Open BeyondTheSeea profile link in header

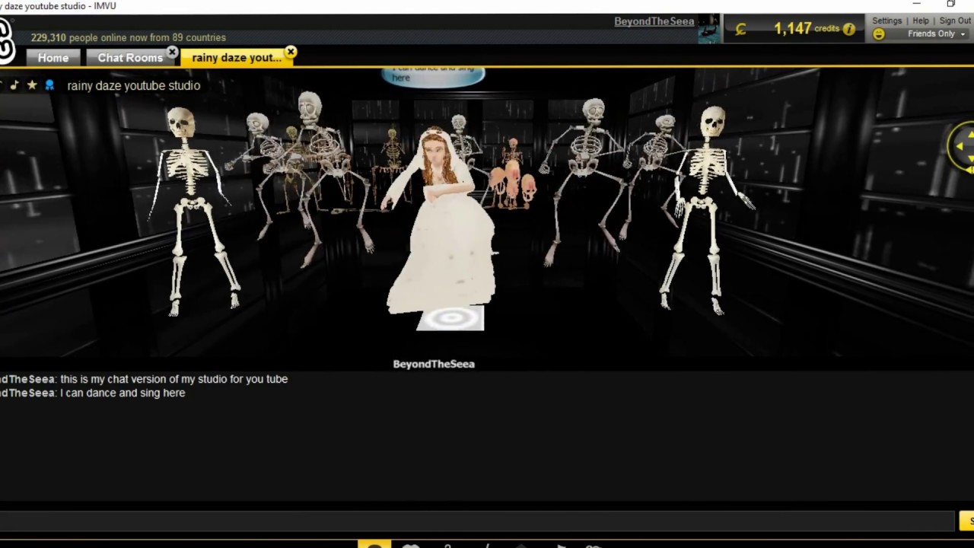tap(654, 21)
